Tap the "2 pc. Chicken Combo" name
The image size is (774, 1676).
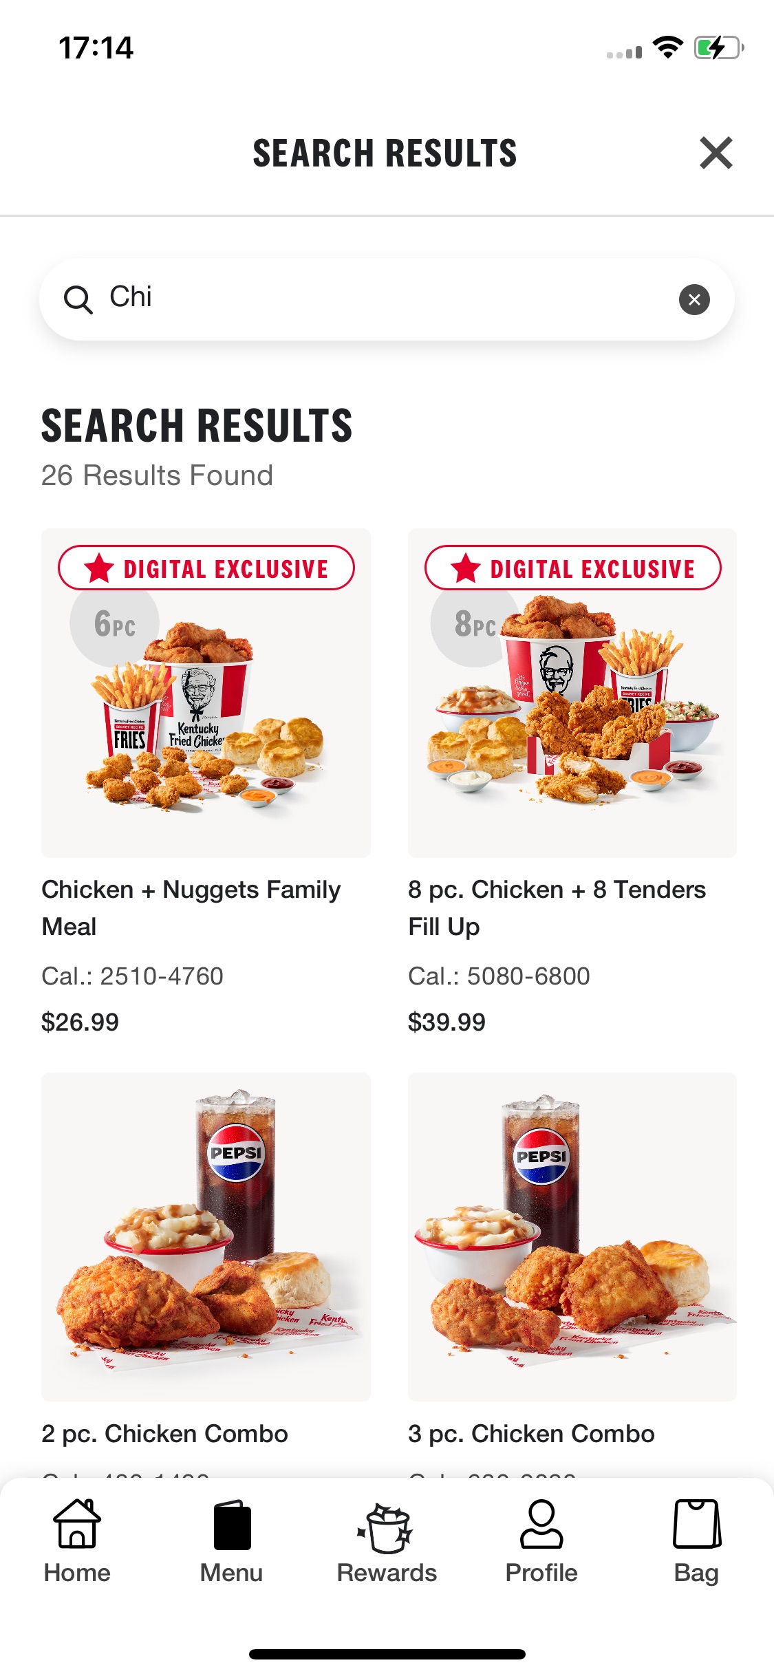pyautogui.click(x=164, y=1434)
